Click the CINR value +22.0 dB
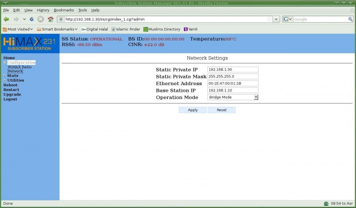This screenshot has height=208, width=356. [x=154, y=45]
